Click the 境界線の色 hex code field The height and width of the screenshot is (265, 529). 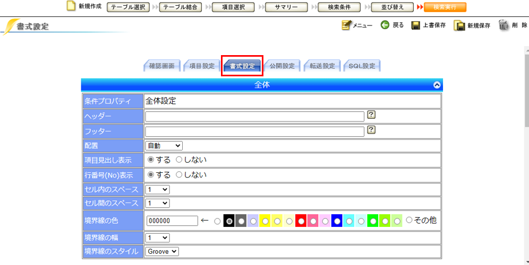(x=173, y=220)
